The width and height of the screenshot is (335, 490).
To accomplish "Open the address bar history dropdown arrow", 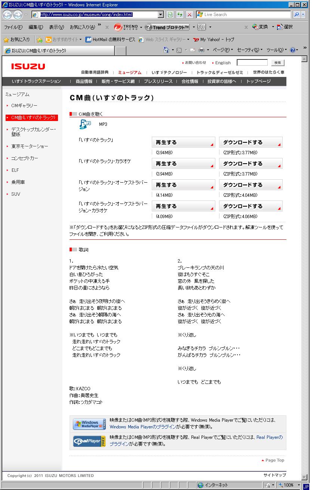I will point(161,15).
